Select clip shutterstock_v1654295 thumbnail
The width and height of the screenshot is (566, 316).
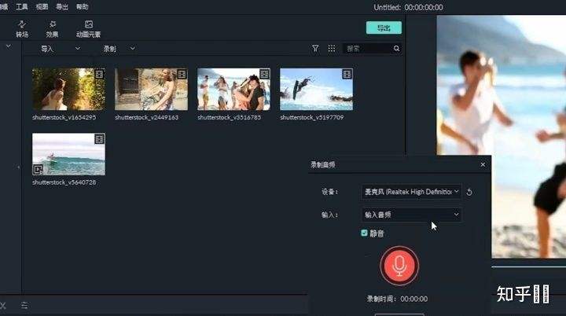coord(69,89)
